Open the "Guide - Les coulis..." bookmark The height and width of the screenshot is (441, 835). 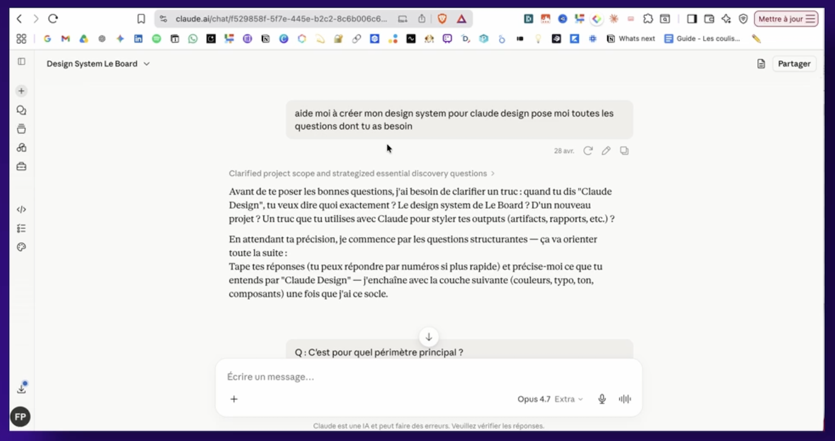tap(702, 39)
